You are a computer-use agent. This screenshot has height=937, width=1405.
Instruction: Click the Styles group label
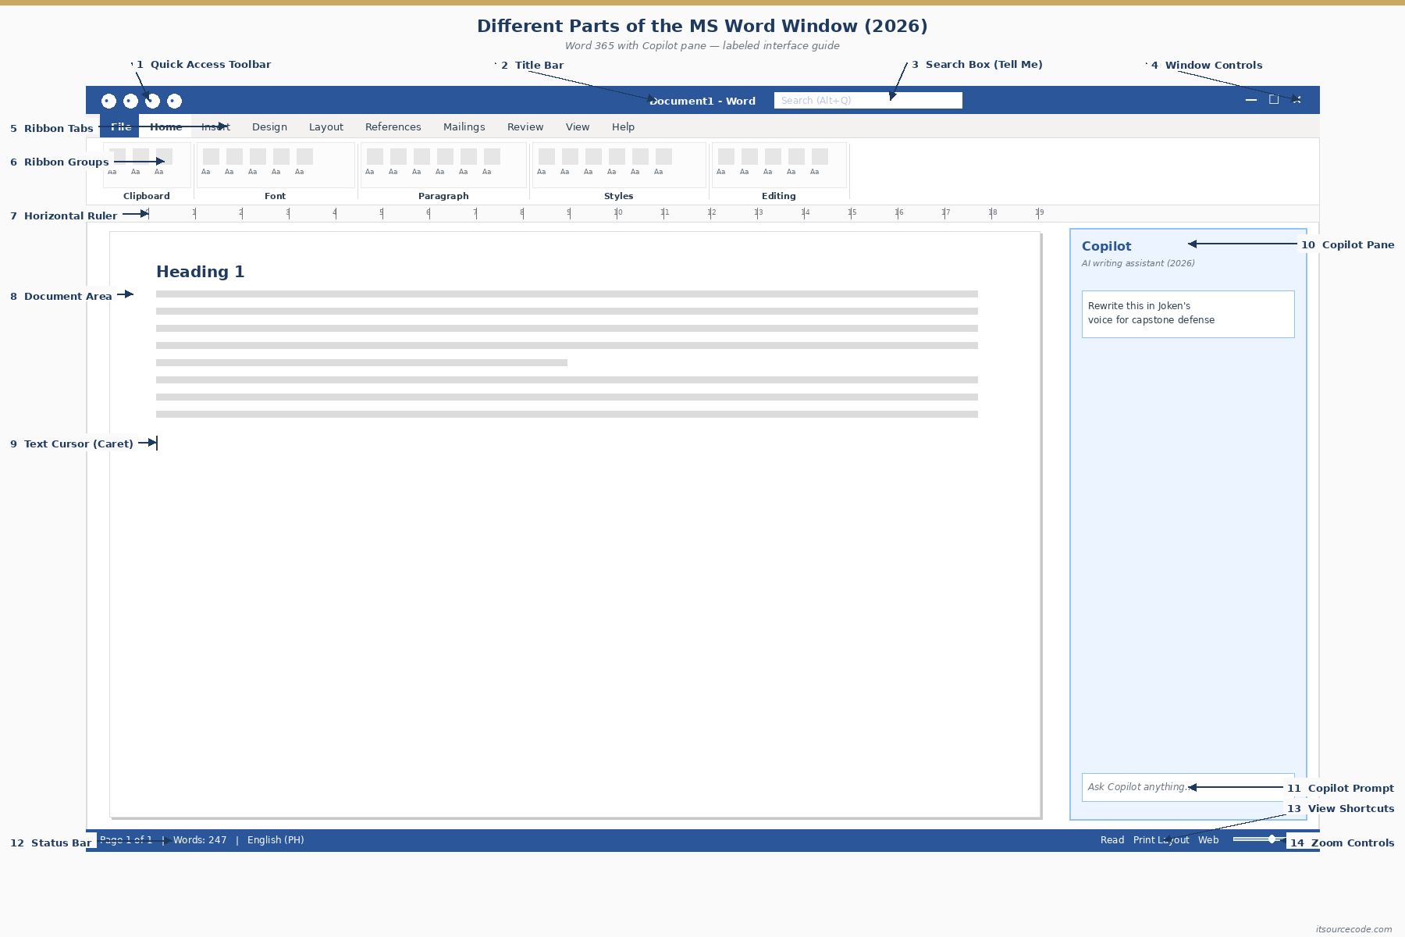point(618,196)
